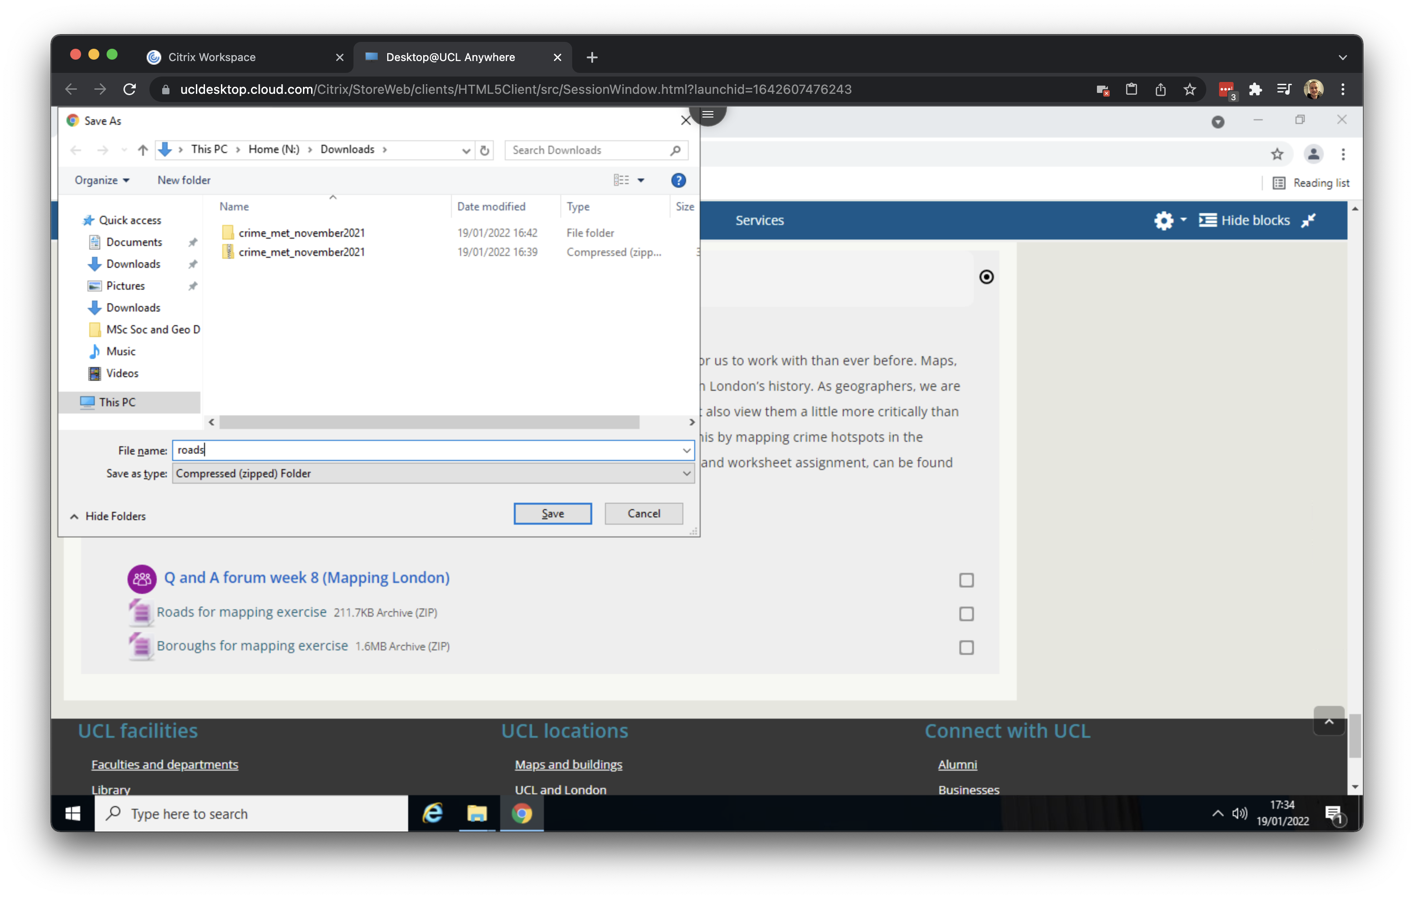Viewport: 1414px width, 899px height.
Task: Click the refresh icon in Save As dialog
Action: coord(484,150)
